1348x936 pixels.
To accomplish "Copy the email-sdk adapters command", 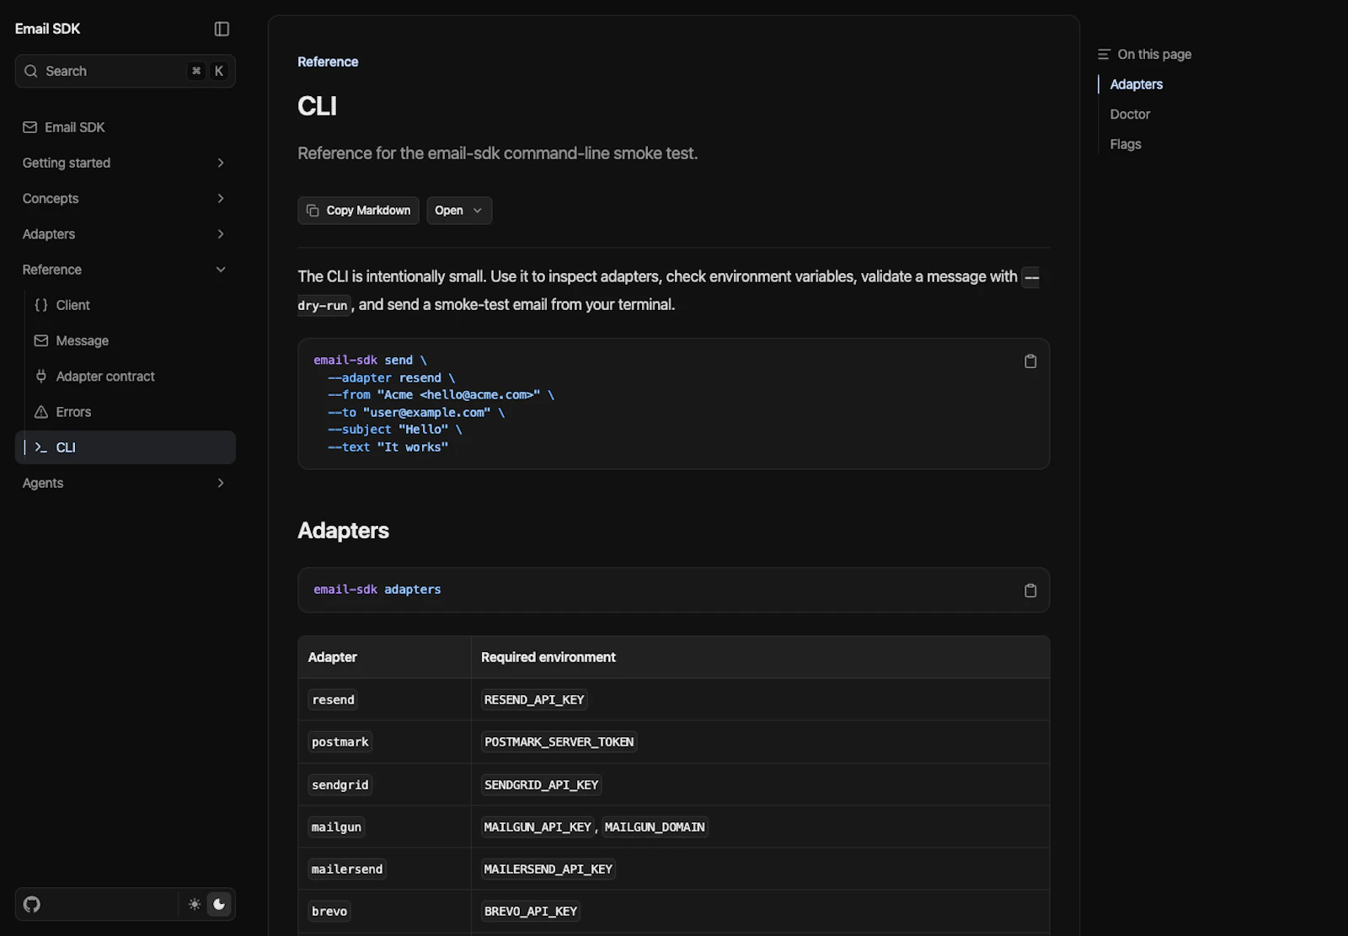I will (1030, 591).
